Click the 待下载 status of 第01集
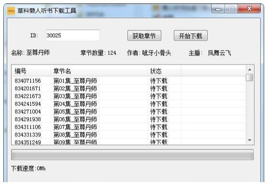This screenshot has height=184, width=268. (x=158, y=80)
